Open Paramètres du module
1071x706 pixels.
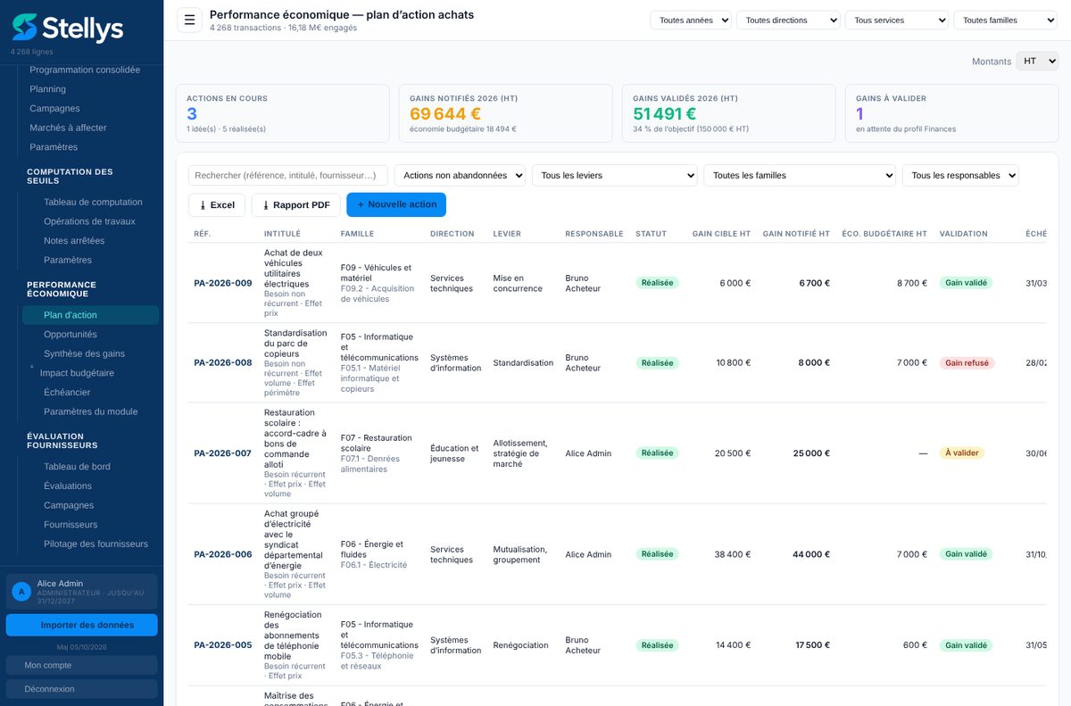[x=90, y=411]
